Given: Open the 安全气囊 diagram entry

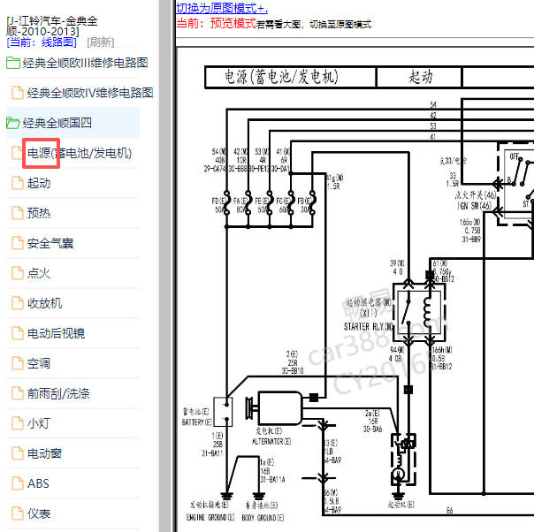Looking at the screenshot, I should coord(50,243).
